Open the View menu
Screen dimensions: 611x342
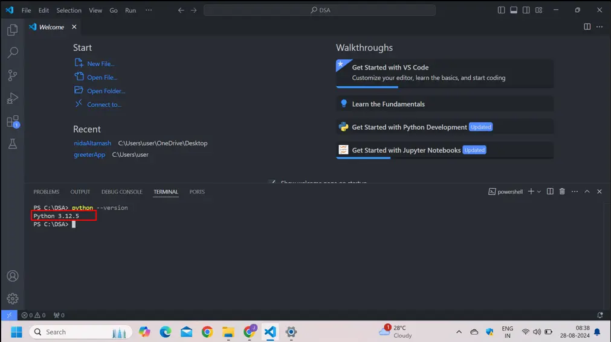tap(95, 10)
